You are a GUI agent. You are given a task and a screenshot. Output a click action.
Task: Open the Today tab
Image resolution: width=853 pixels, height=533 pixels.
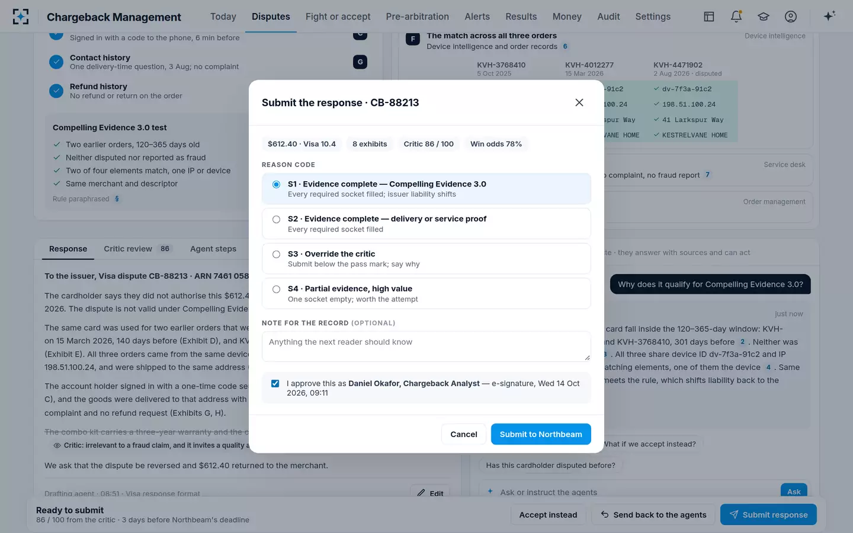click(223, 17)
